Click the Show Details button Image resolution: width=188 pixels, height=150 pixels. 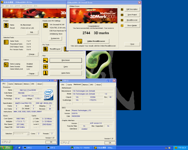click(132, 25)
